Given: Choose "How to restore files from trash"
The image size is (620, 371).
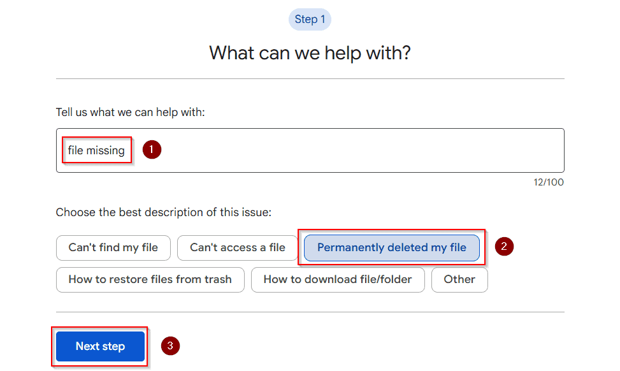Looking at the screenshot, I should [150, 280].
